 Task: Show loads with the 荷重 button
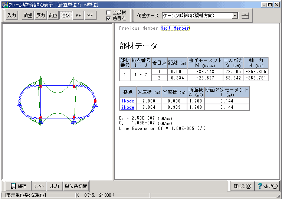28,16
